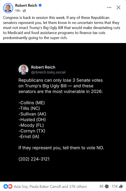Click the globe public-audience icon
This screenshot has height=191, width=126.
24,11
